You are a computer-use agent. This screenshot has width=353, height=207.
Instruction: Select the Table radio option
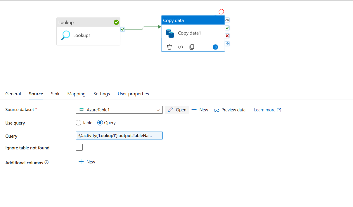click(78, 123)
